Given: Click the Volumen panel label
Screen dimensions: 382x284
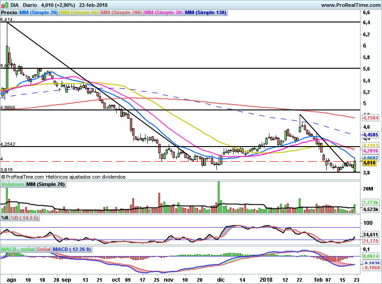Looking at the screenshot, I should coord(12,184).
